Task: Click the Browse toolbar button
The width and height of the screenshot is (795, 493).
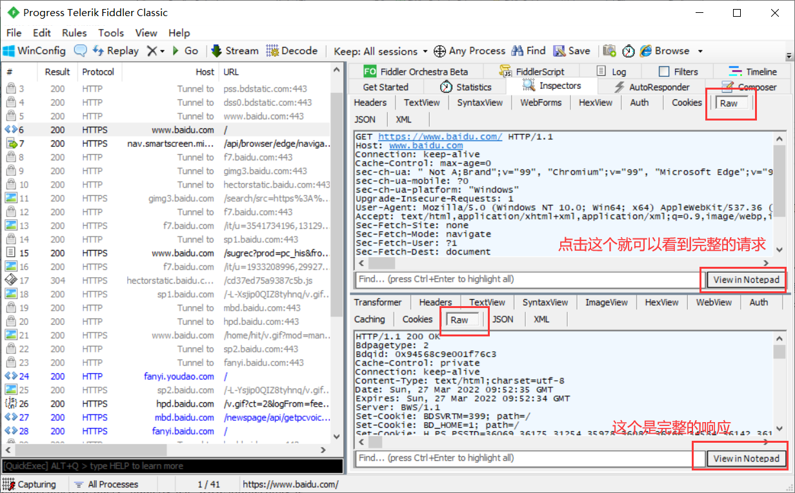Action: tap(664, 51)
